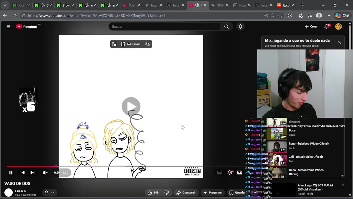
Task: Close the Mix playlist panel
Action: pyautogui.click(x=339, y=42)
